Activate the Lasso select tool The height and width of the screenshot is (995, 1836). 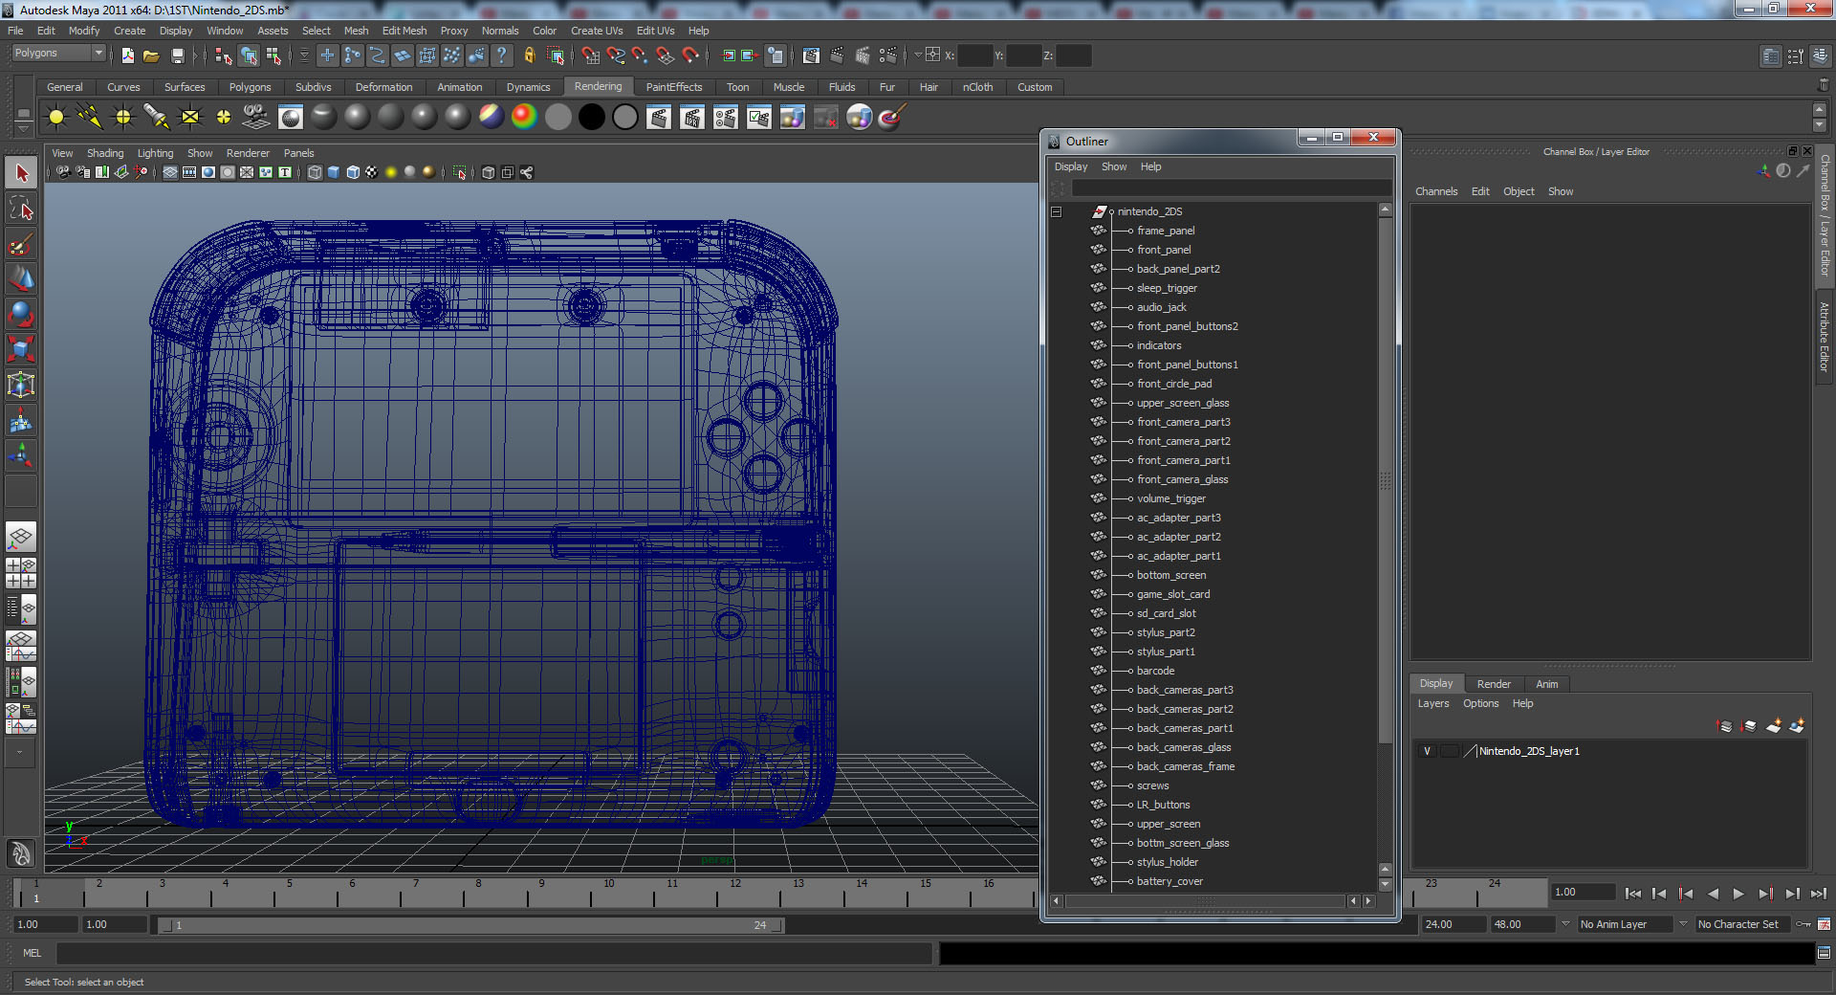point(21,209)
